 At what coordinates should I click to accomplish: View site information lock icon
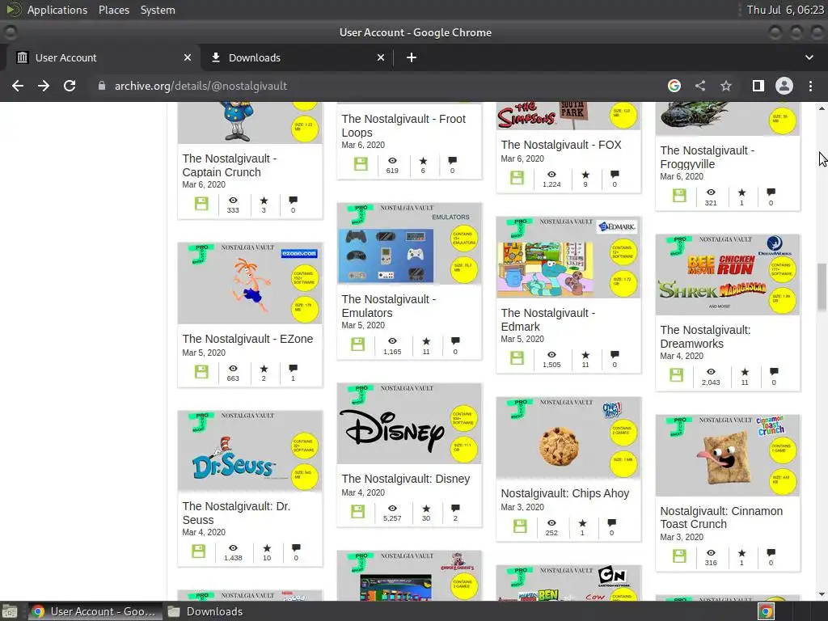coord(102,86)
